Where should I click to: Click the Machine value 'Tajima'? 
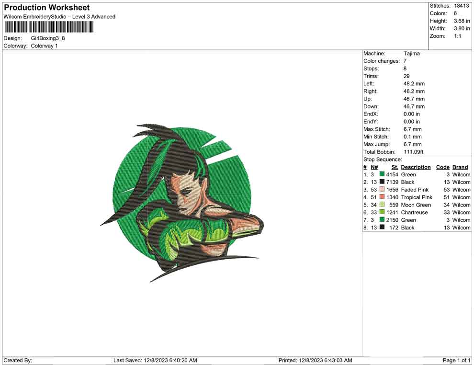412,54
